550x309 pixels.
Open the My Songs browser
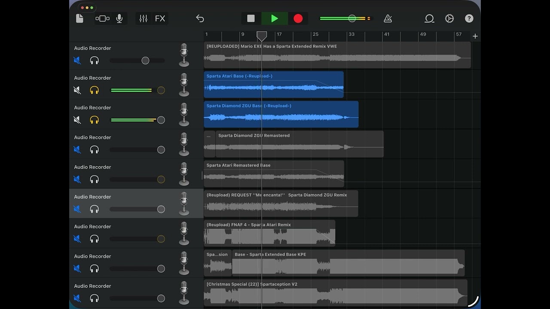pos(79,18)
